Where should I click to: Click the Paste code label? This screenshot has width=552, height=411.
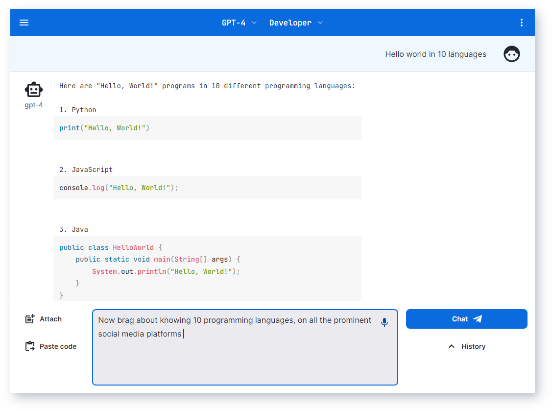[58, 346]
